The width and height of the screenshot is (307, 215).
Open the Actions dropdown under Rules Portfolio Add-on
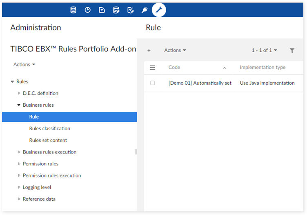tap(24, 64)
